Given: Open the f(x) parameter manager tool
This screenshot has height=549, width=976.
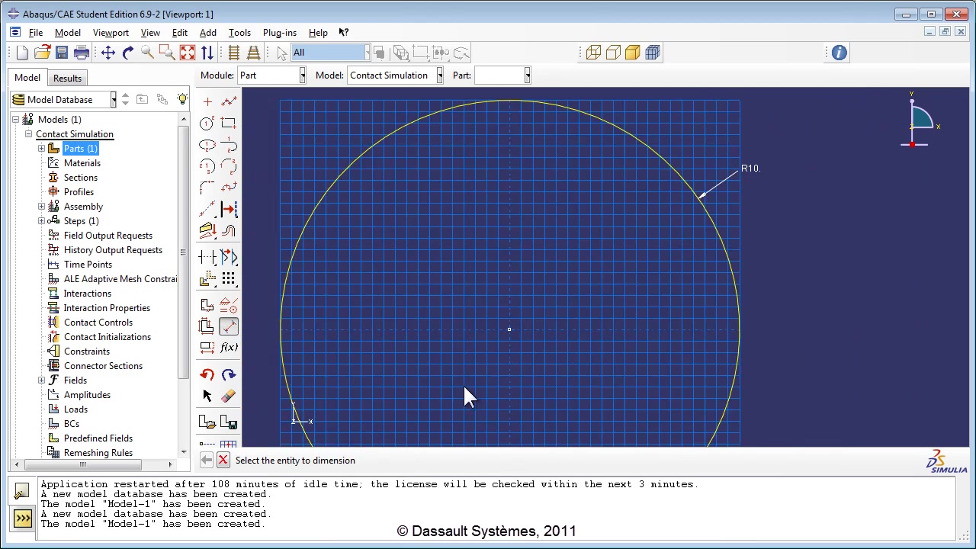Looking at the screenshot, I should tap(229, 348).
